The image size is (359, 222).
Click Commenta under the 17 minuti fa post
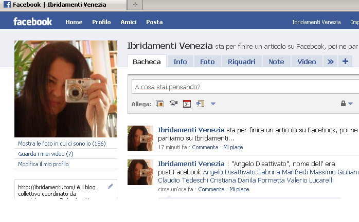click(x=205, y=147)
